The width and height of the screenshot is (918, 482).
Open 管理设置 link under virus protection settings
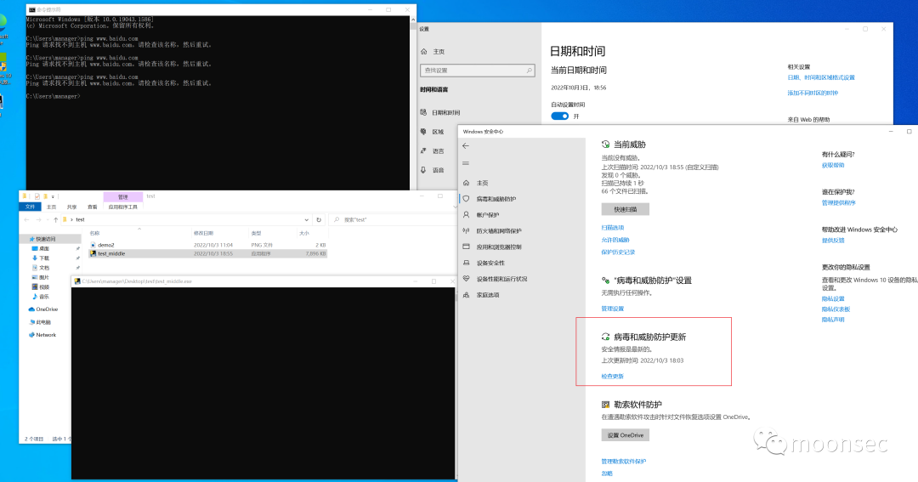coord(612,308)
